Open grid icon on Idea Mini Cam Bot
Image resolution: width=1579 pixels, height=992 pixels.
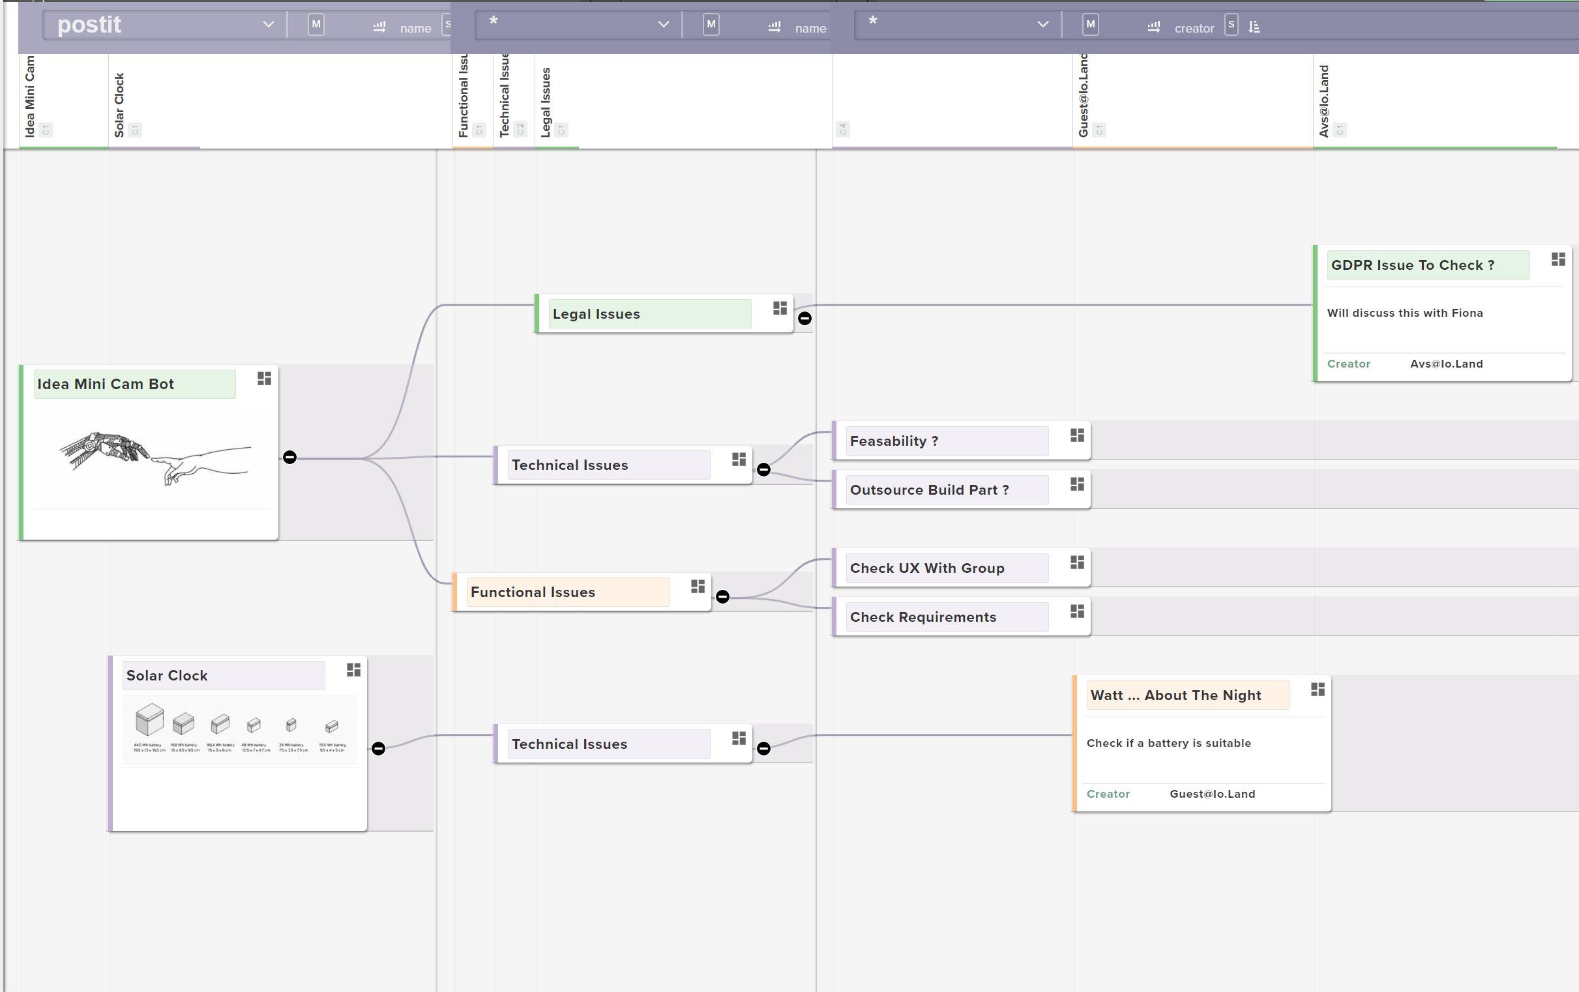coord(264,379)
